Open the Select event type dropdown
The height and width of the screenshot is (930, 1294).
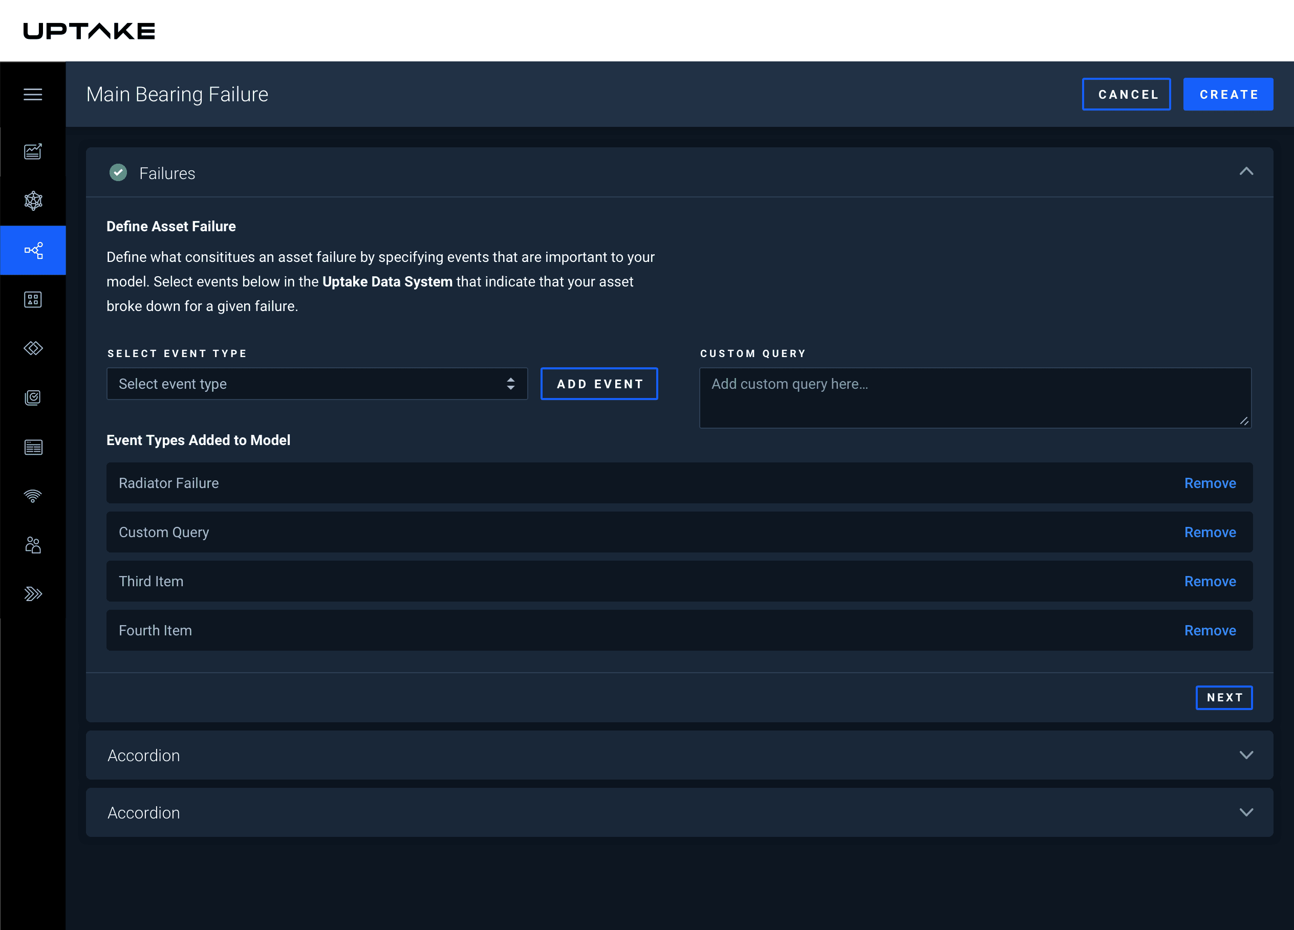[317, 384]
